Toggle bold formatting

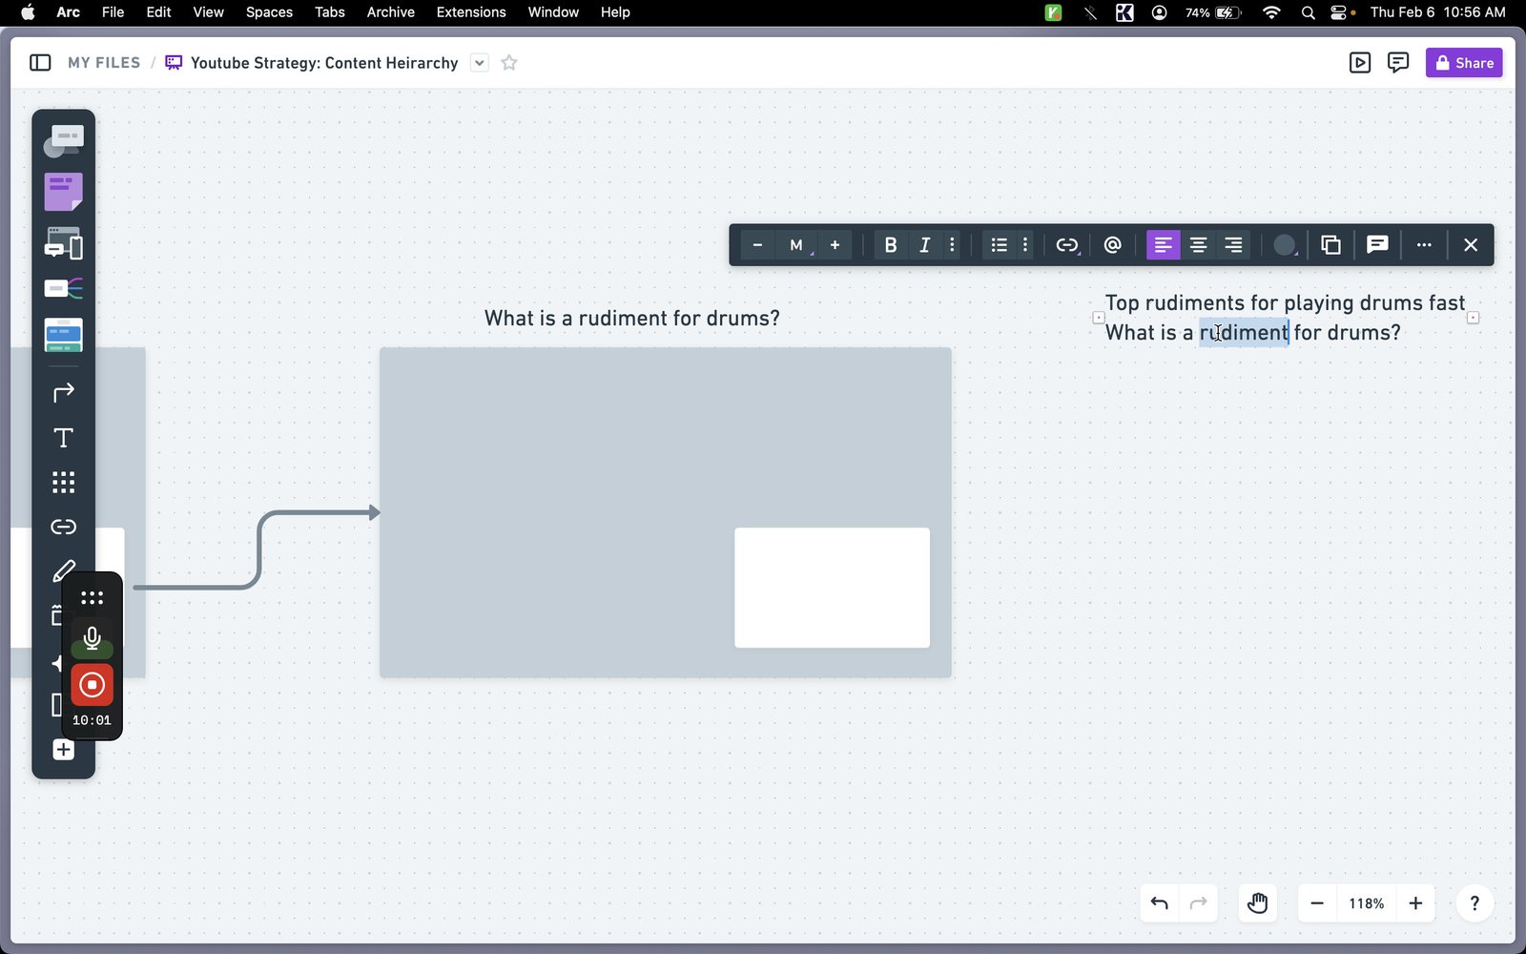pyautogui.click(x=890, y=245)
